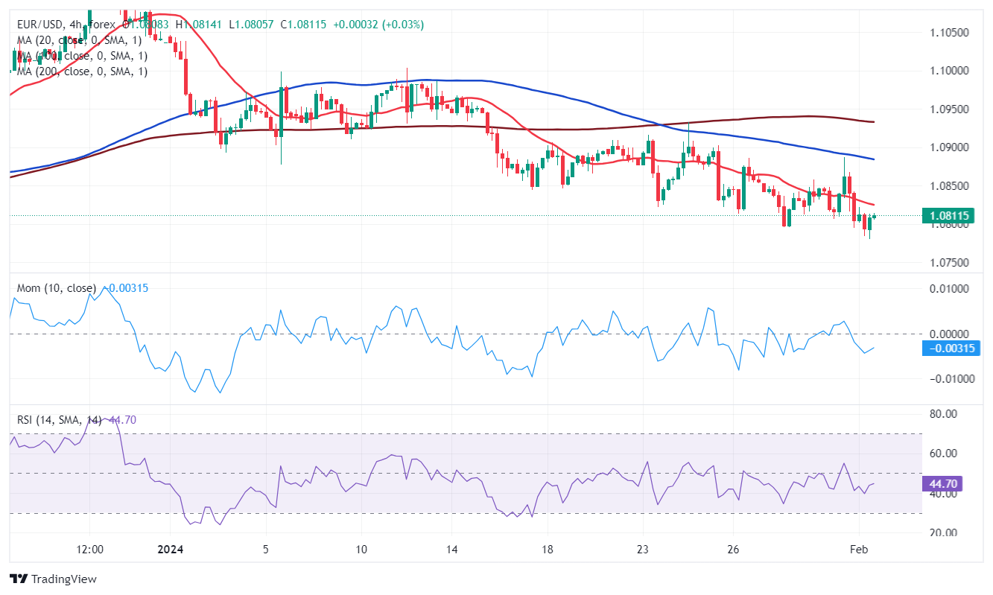The width and height of the screenshot is (993, 595).
Task: Click the 12:00 time axis label
Action: [x=89, y=550]
